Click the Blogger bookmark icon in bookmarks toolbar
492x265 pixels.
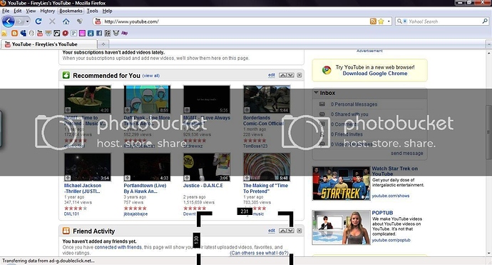coord(14,33)
